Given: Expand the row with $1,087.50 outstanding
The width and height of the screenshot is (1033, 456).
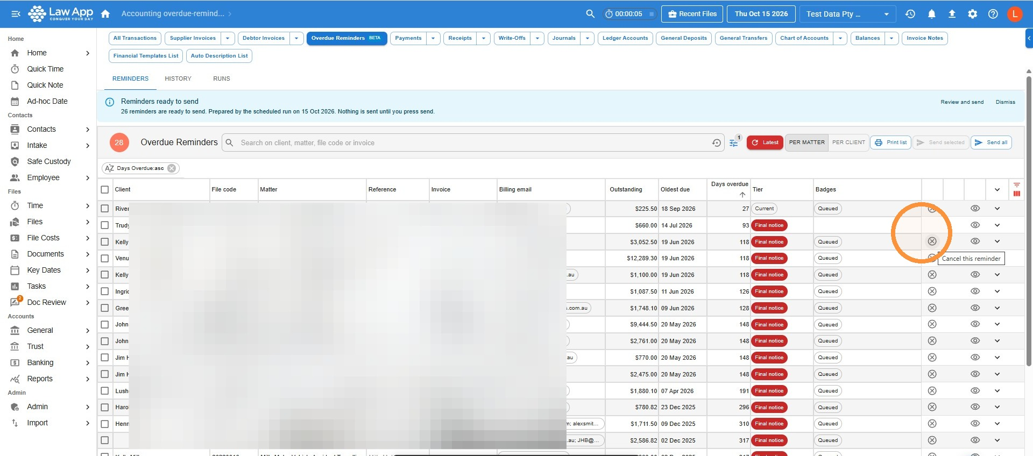Looking at the screenshot, I should (997, 291).
